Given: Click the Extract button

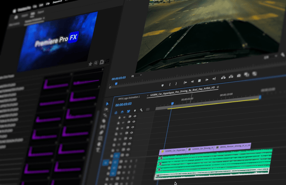Looking at the screenshot, I should 231,76.
